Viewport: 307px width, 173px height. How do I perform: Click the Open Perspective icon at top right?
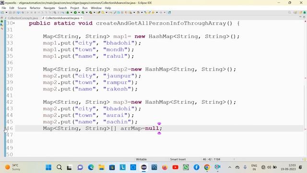pos(295,12)
